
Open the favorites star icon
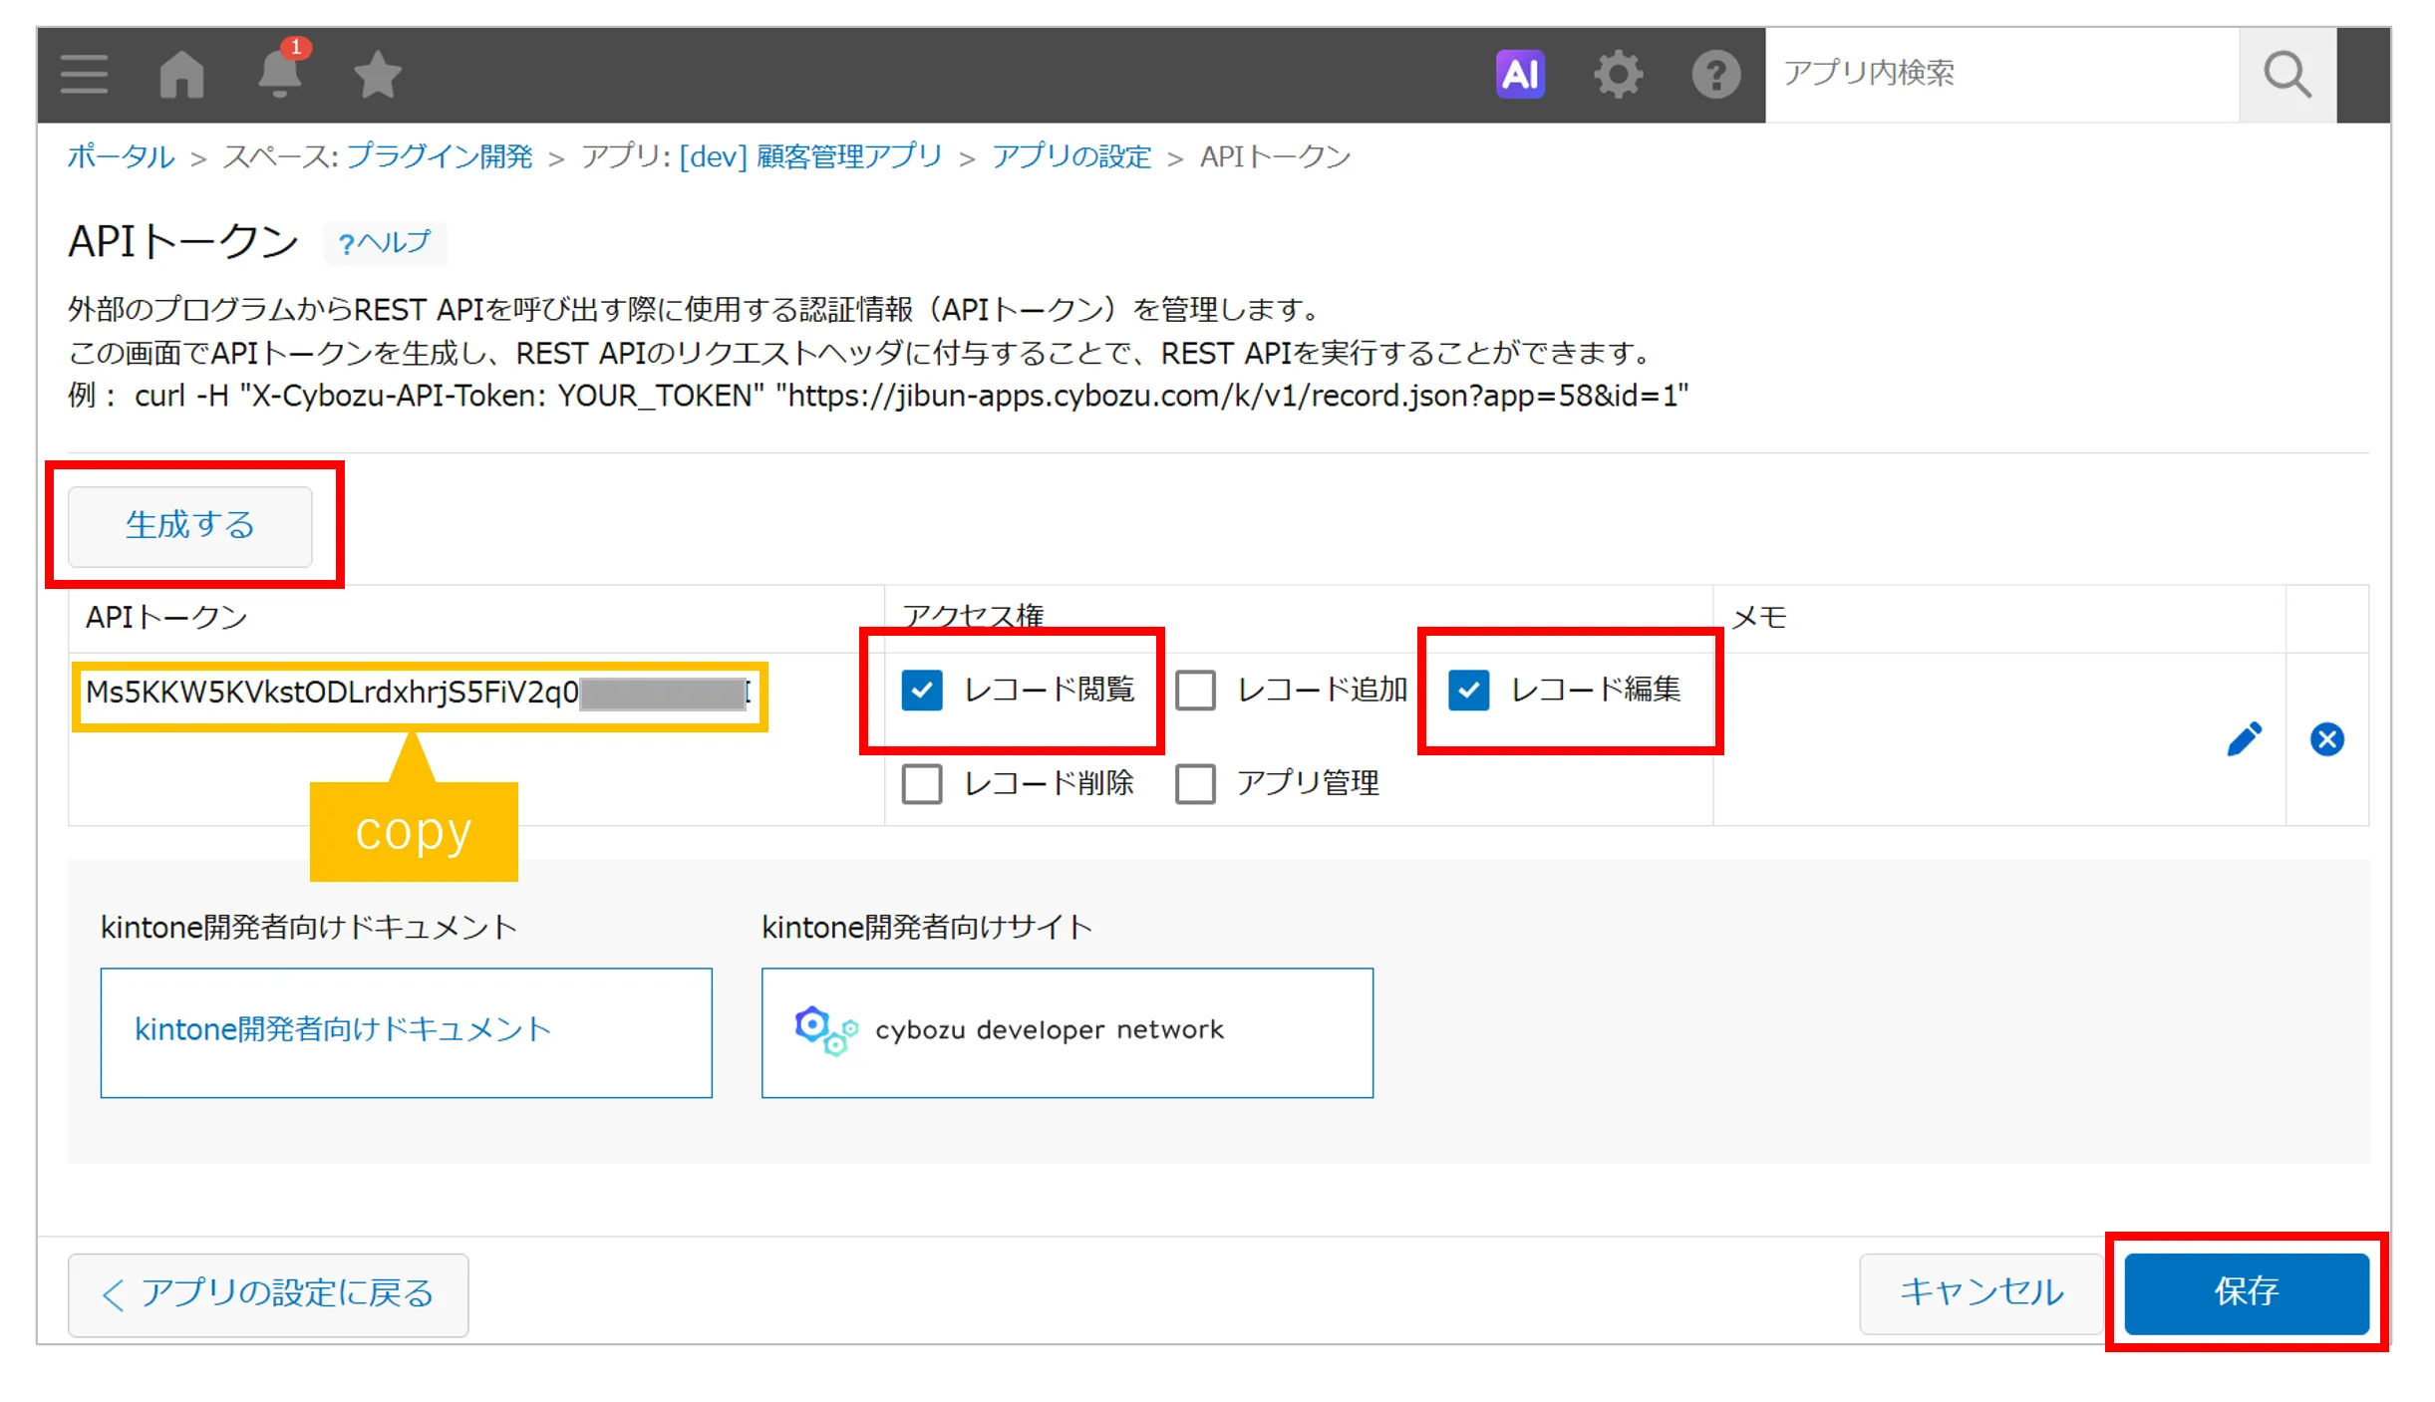click(x=378, y=75)
